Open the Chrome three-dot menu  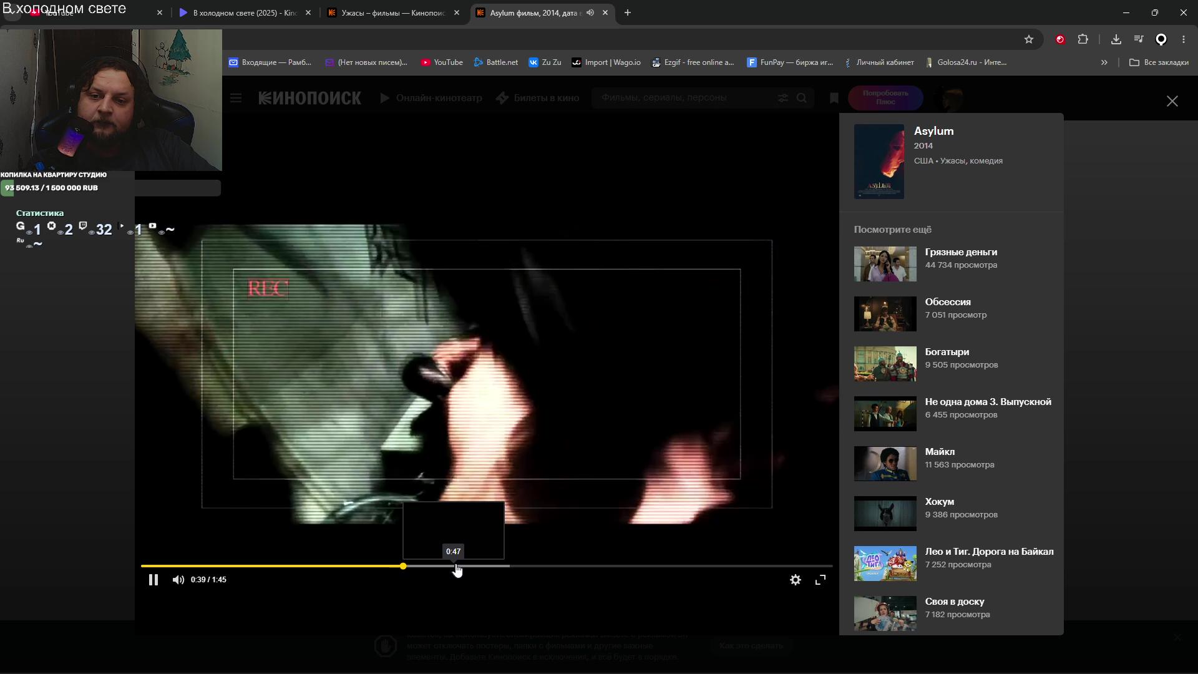pyautogui.click(x=1184, y=39)
